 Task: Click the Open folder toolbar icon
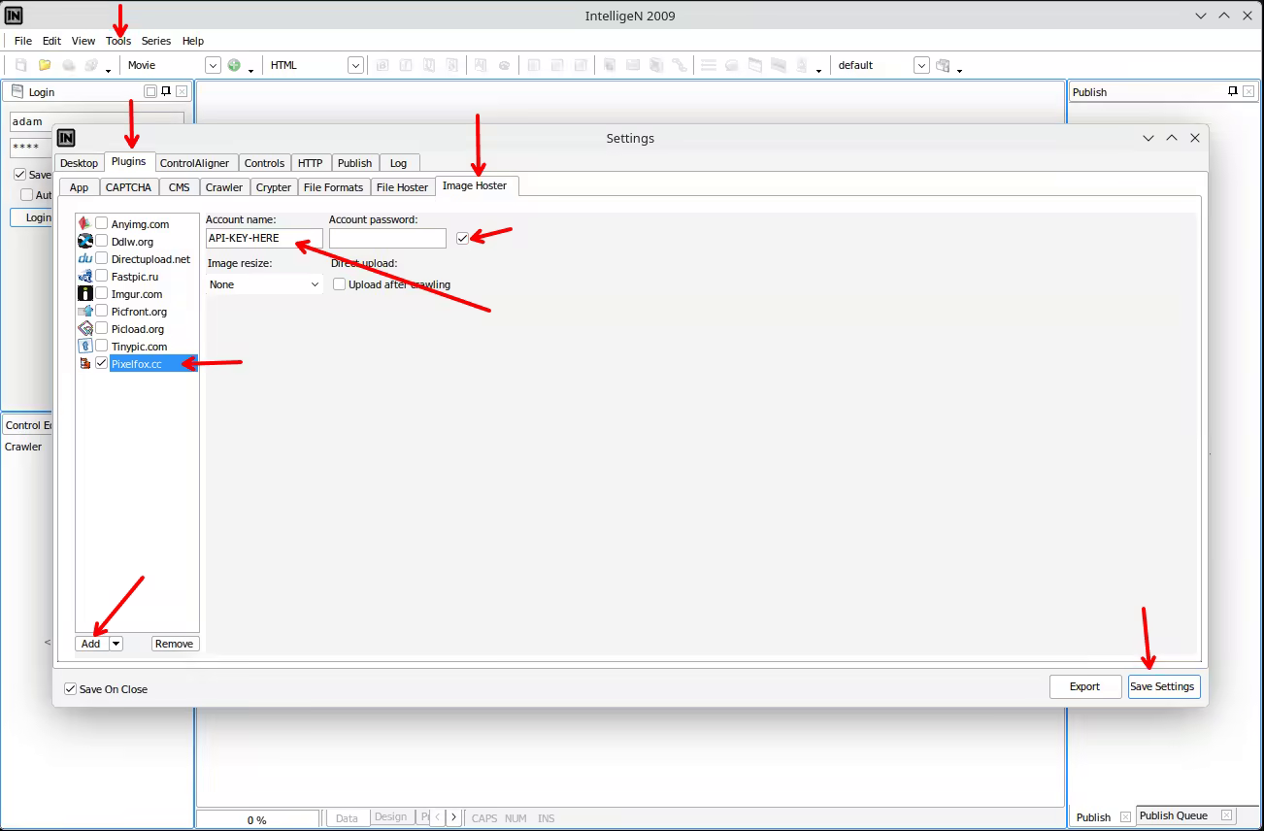(44, 65)
